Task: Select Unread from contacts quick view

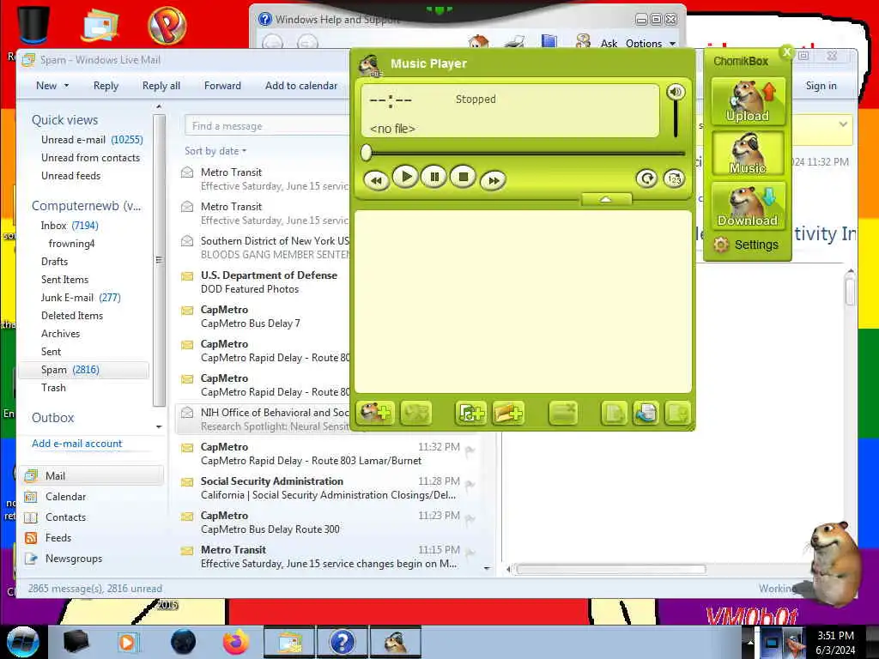Action: coord(90,158)
